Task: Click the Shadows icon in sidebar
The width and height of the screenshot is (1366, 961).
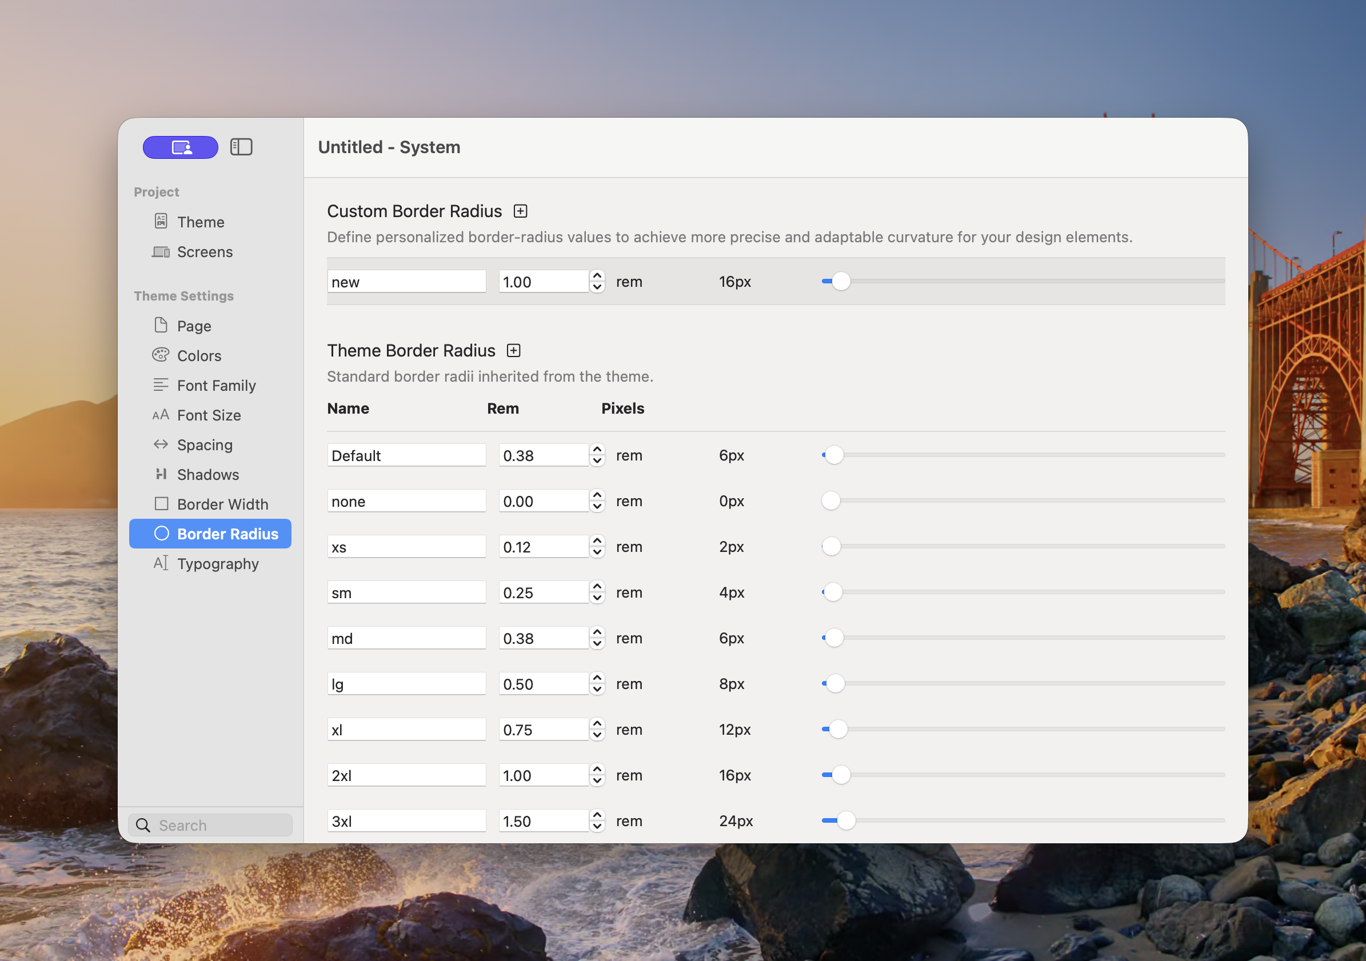Action: [161, 474]
